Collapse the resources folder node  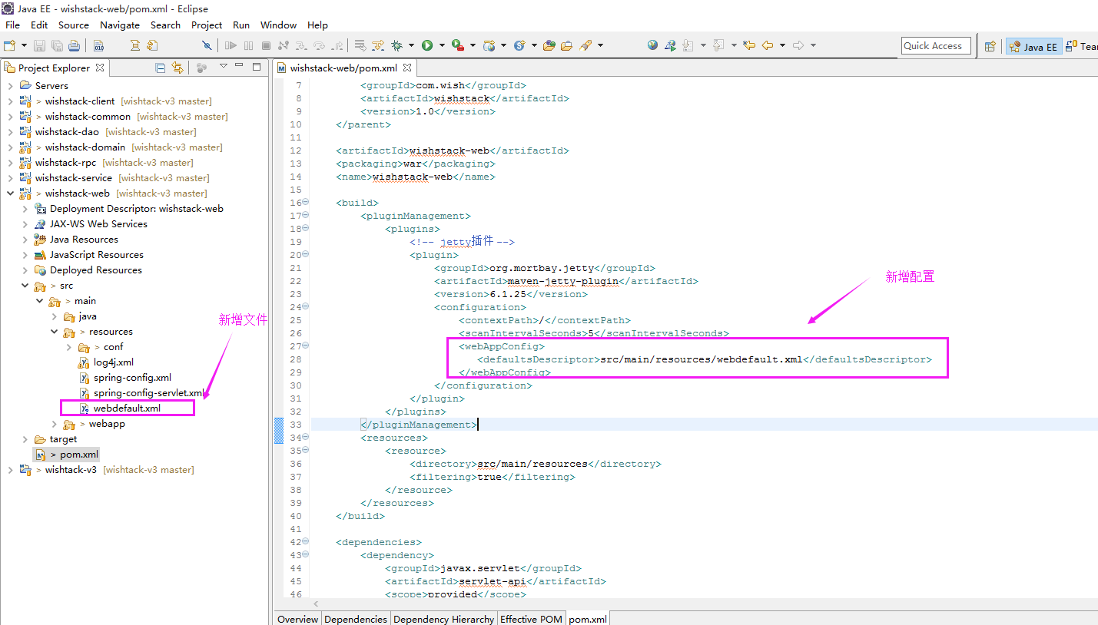tap(55, 331)
